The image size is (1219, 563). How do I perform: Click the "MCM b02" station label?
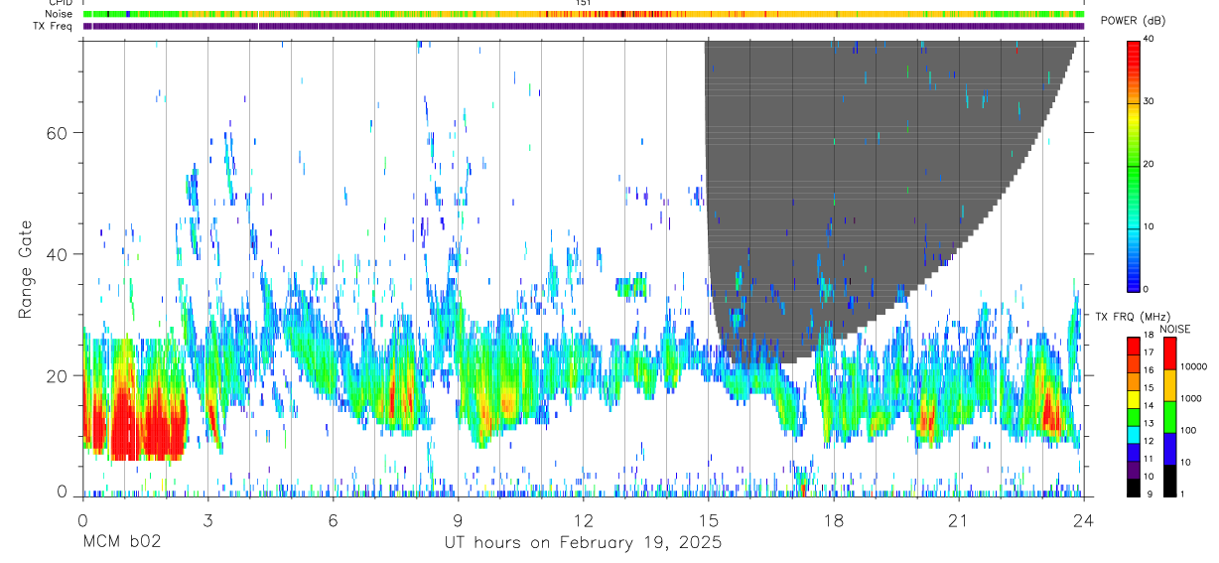121,543
